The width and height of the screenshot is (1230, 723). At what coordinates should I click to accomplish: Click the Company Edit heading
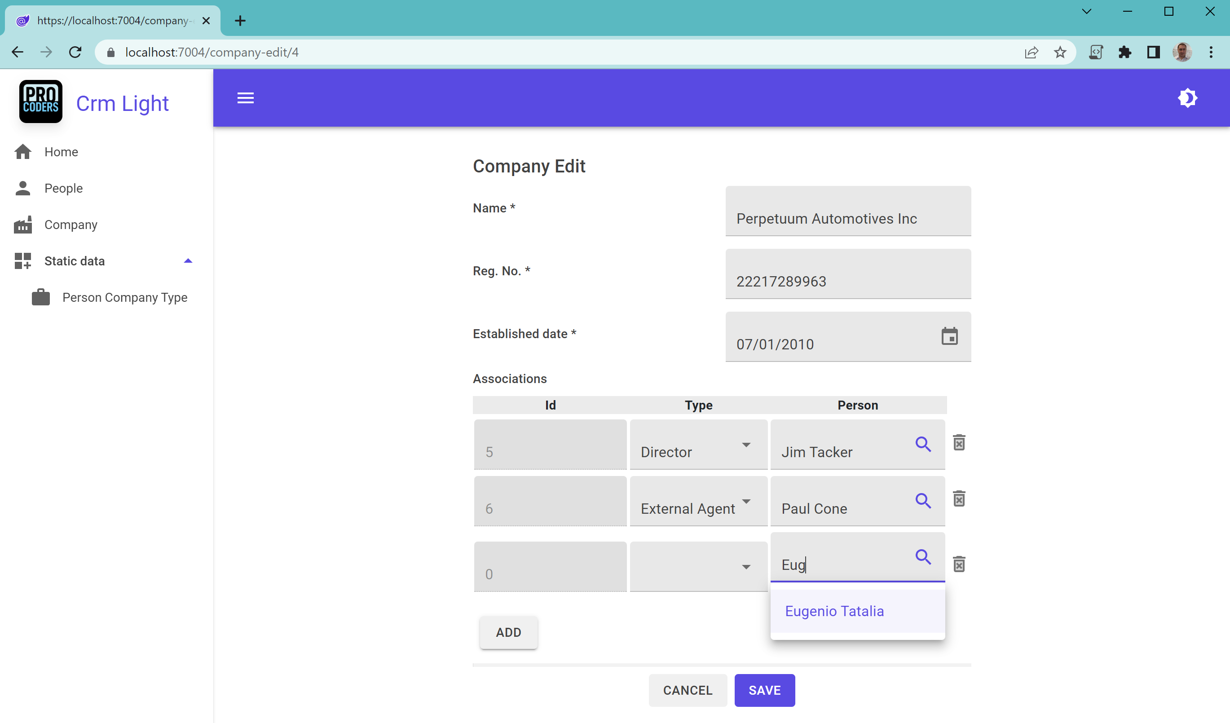[x=529, y=166]
